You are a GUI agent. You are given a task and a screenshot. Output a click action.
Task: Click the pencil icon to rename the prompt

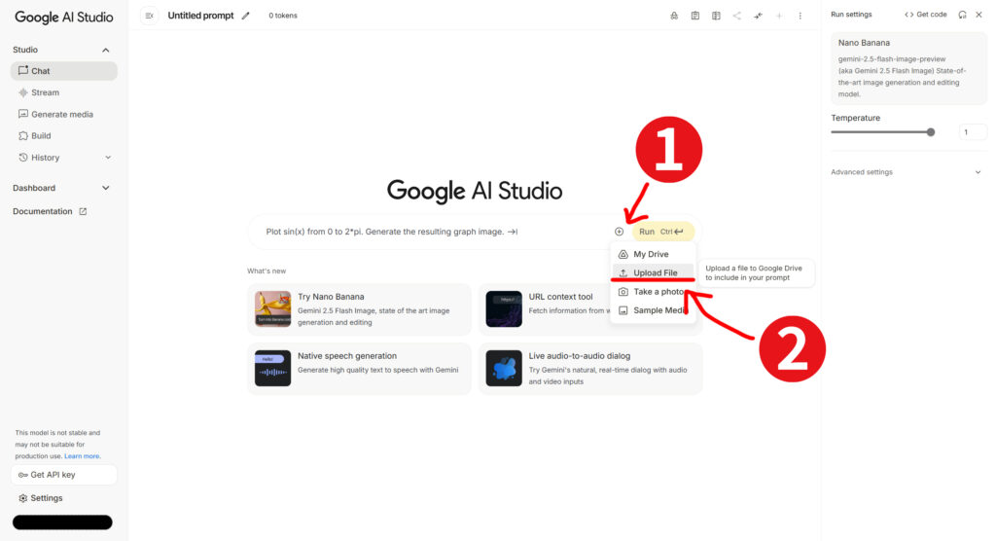(x=246, y=16)
